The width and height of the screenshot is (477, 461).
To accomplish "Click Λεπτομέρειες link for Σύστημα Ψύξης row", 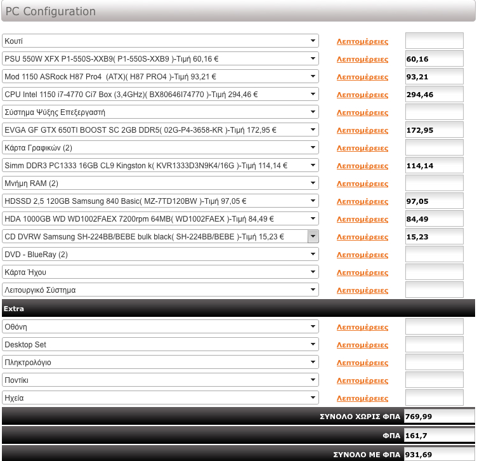I will 362,112.
